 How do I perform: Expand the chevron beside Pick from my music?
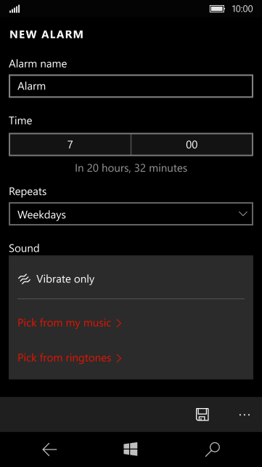119,324
